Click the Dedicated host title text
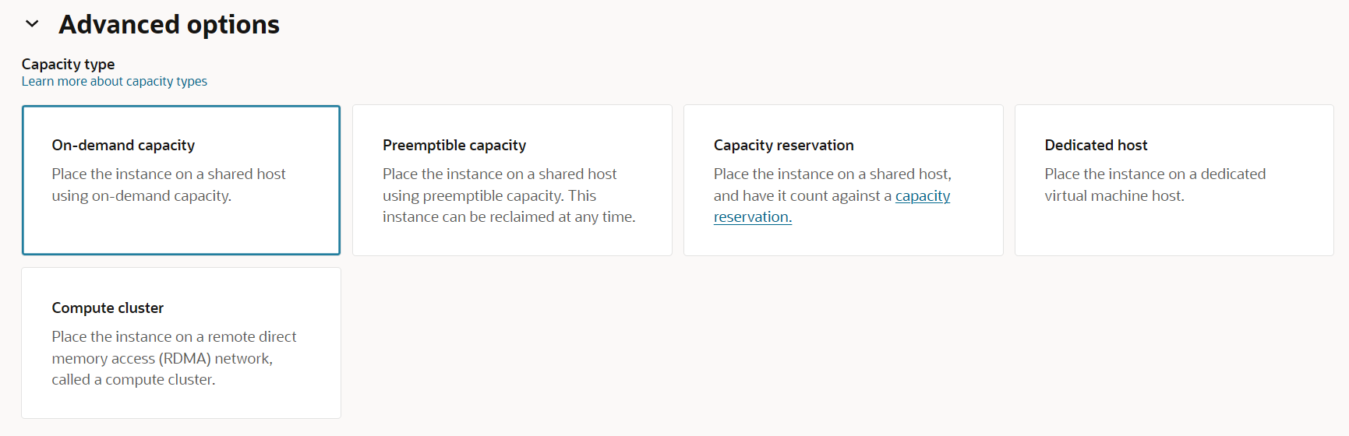This screenshot has width=1349, height=436. [1096, 145]
